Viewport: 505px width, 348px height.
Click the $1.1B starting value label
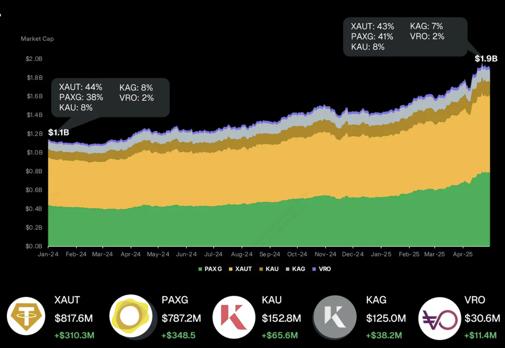coord(58,133)
